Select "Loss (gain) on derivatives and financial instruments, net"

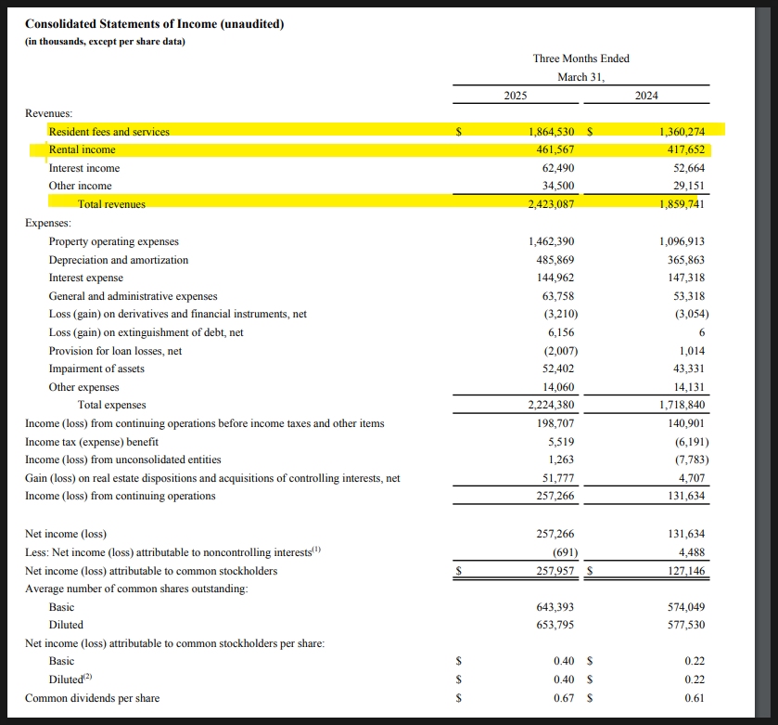[178, 314]
